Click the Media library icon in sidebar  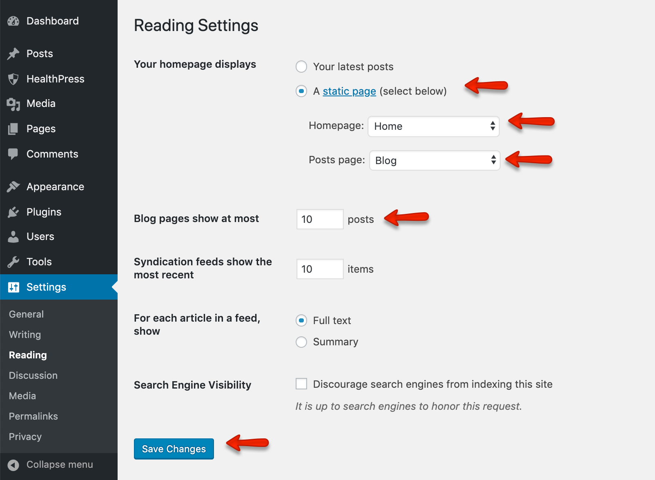pyautogui.click(x=13, y=104)
